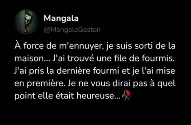Click the word "maison..." in the tweet
This screenshot has width=191, height=125.
click(32, 58)
